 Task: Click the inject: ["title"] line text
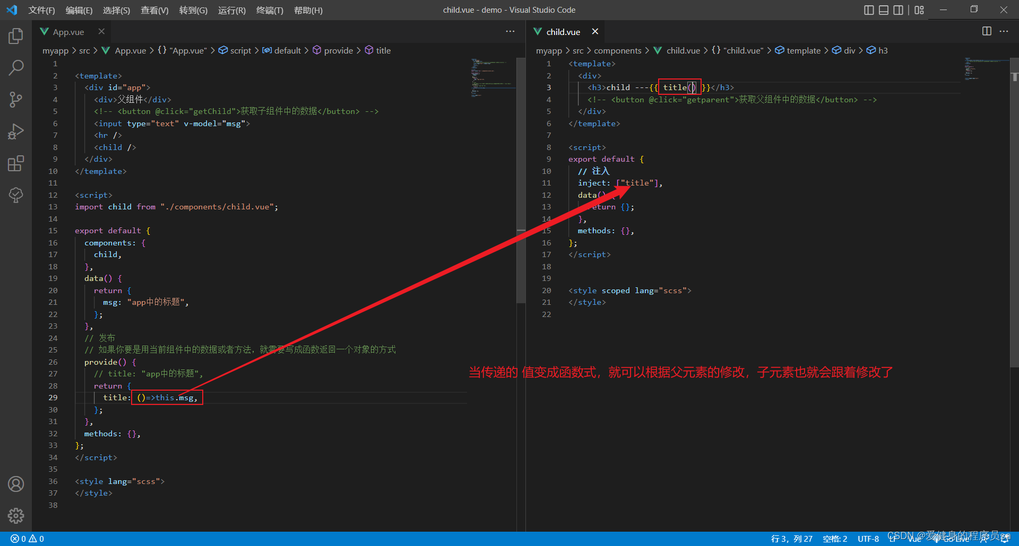click(x=620, y=183)
